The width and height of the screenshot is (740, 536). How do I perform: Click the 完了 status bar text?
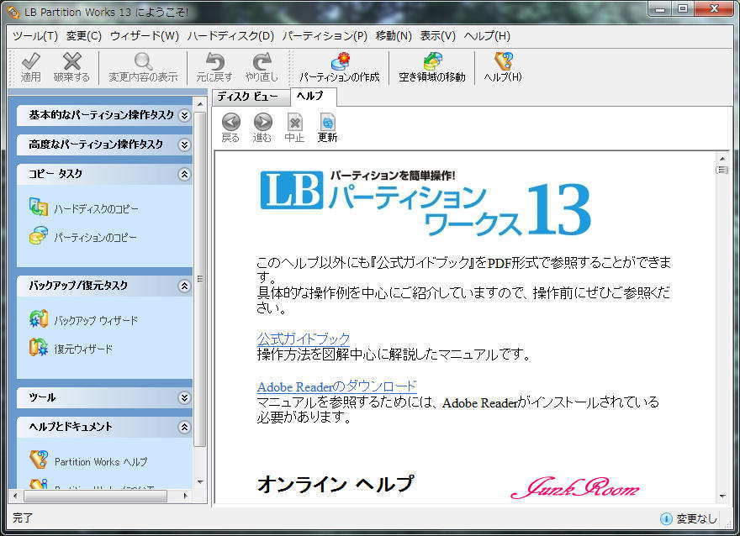point(23,518)
